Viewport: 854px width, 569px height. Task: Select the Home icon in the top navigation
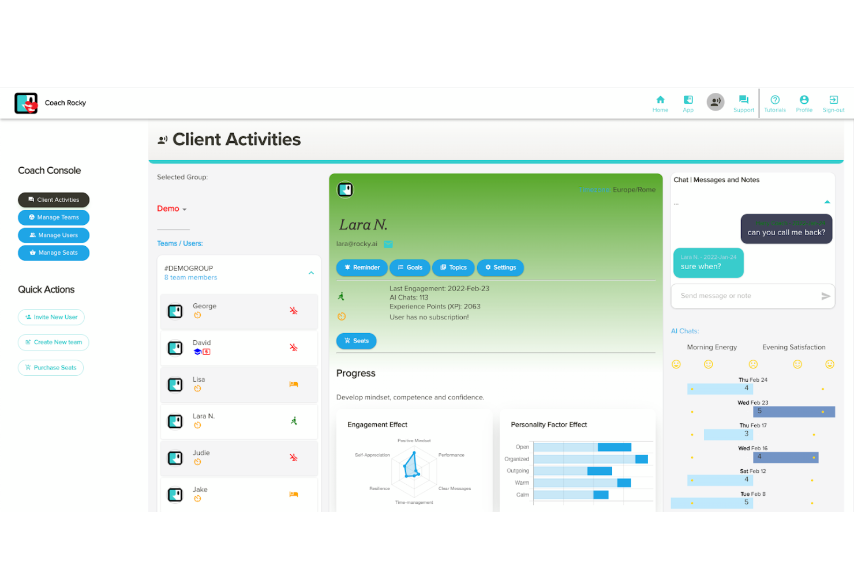660,103
